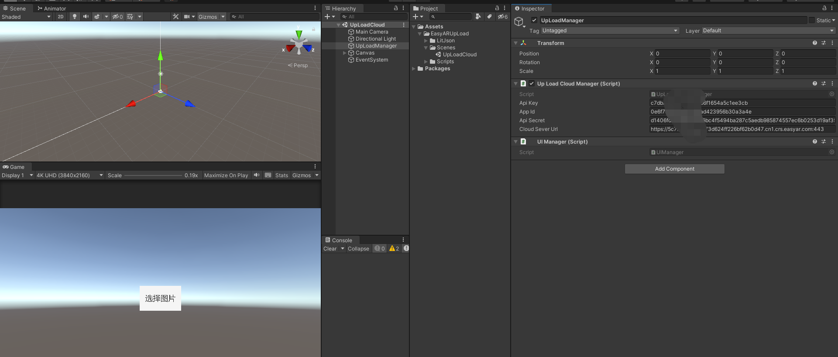Toggle Collapse in Console
Image resolution: width=838 pixels, height=357 pixels.
click(358, 248)
